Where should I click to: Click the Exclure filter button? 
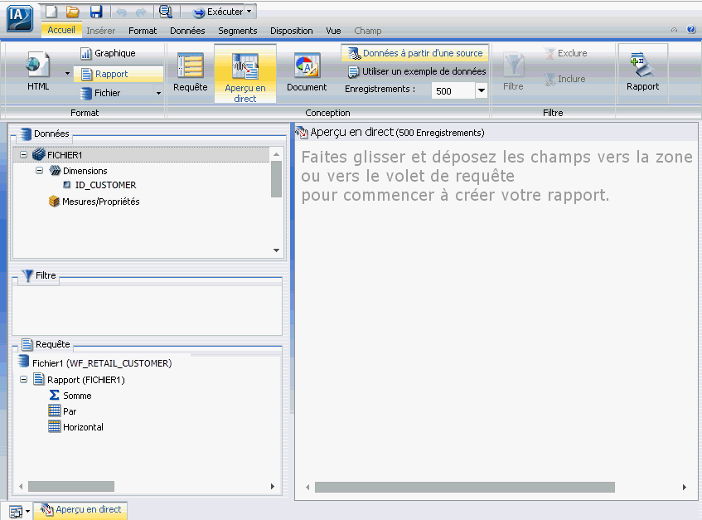point(565,53)
